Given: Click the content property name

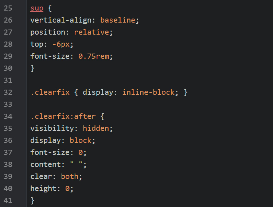Looking at the screenshot, I should click(x=46, y=164).
